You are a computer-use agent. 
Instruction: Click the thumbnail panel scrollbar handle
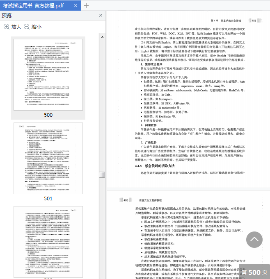102,175
